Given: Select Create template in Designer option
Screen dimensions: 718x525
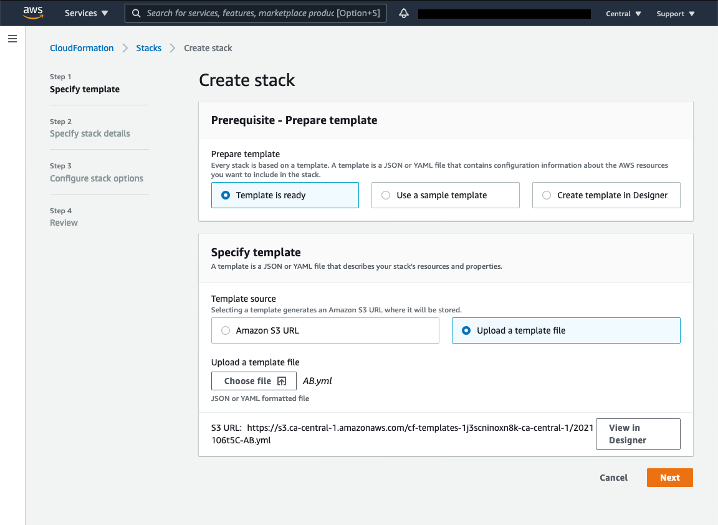Looking at the screenshot, I should (x=606, y=195).
